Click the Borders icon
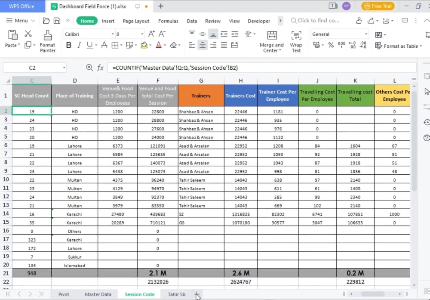The width and height of the screenshot is (430, 300). point(115,45)
